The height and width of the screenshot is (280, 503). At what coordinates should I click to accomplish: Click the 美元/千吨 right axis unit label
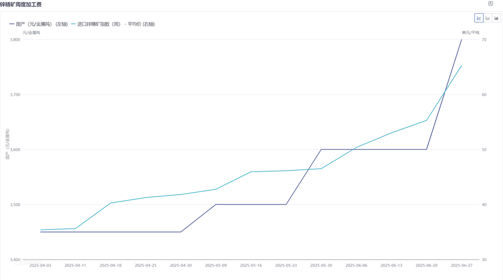coord(470,32)
